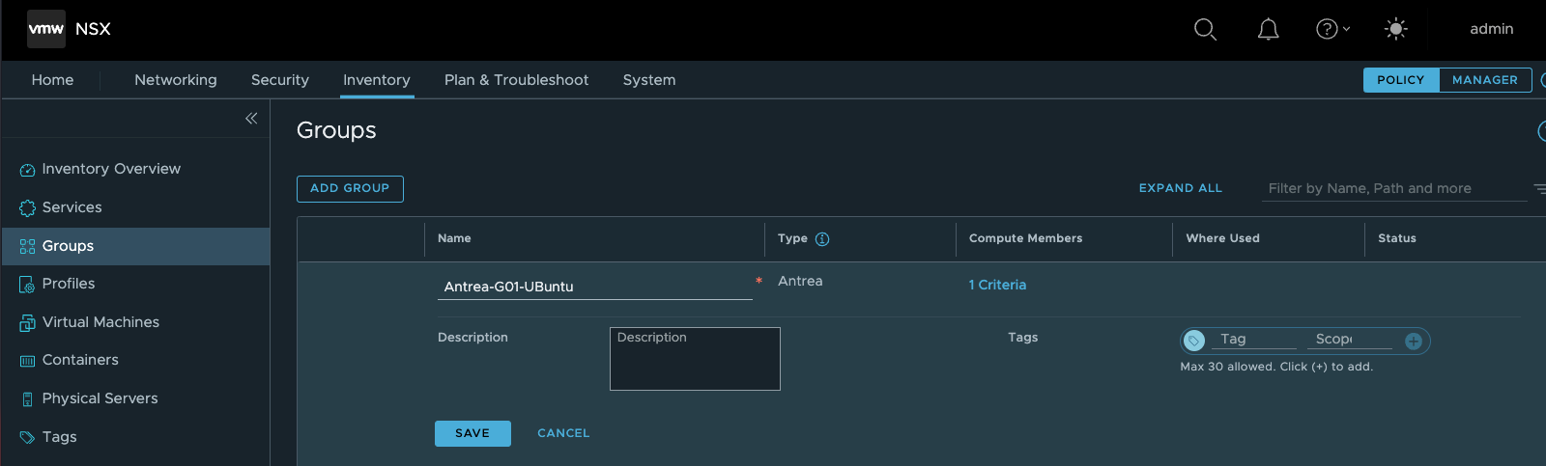Toggle the light/dark theme sun icon
Image resolution: width=1546 pixels, height=466 pixels.
point(1396,29)
